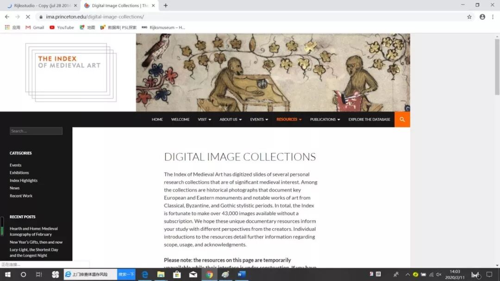Open Explore the Database menu item
This screenshot has height=281, width=500.
[x=369, y=119]
